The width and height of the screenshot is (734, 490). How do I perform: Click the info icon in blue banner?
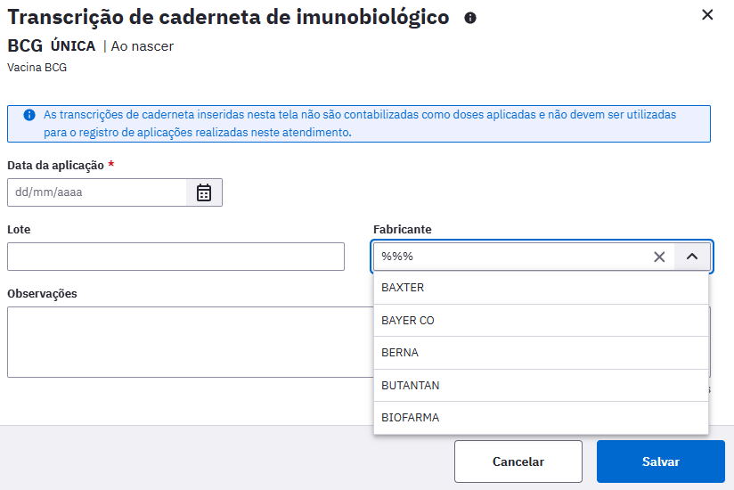click(x=29, y=115)
